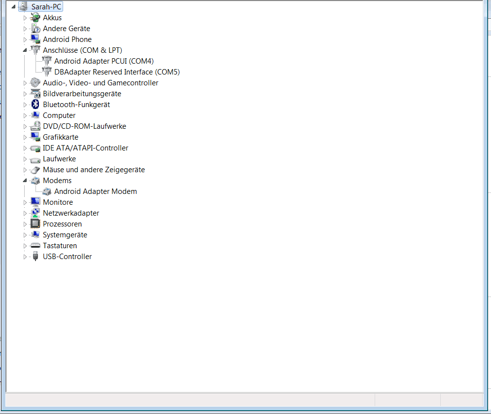Click the Systemgeräte category icon
Viewport: 491px width, 414px height.
coord(35,235)
